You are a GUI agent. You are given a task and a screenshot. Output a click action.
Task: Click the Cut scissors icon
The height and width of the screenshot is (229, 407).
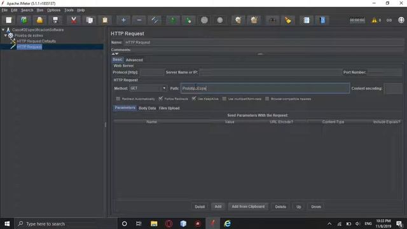coord(74,20)
